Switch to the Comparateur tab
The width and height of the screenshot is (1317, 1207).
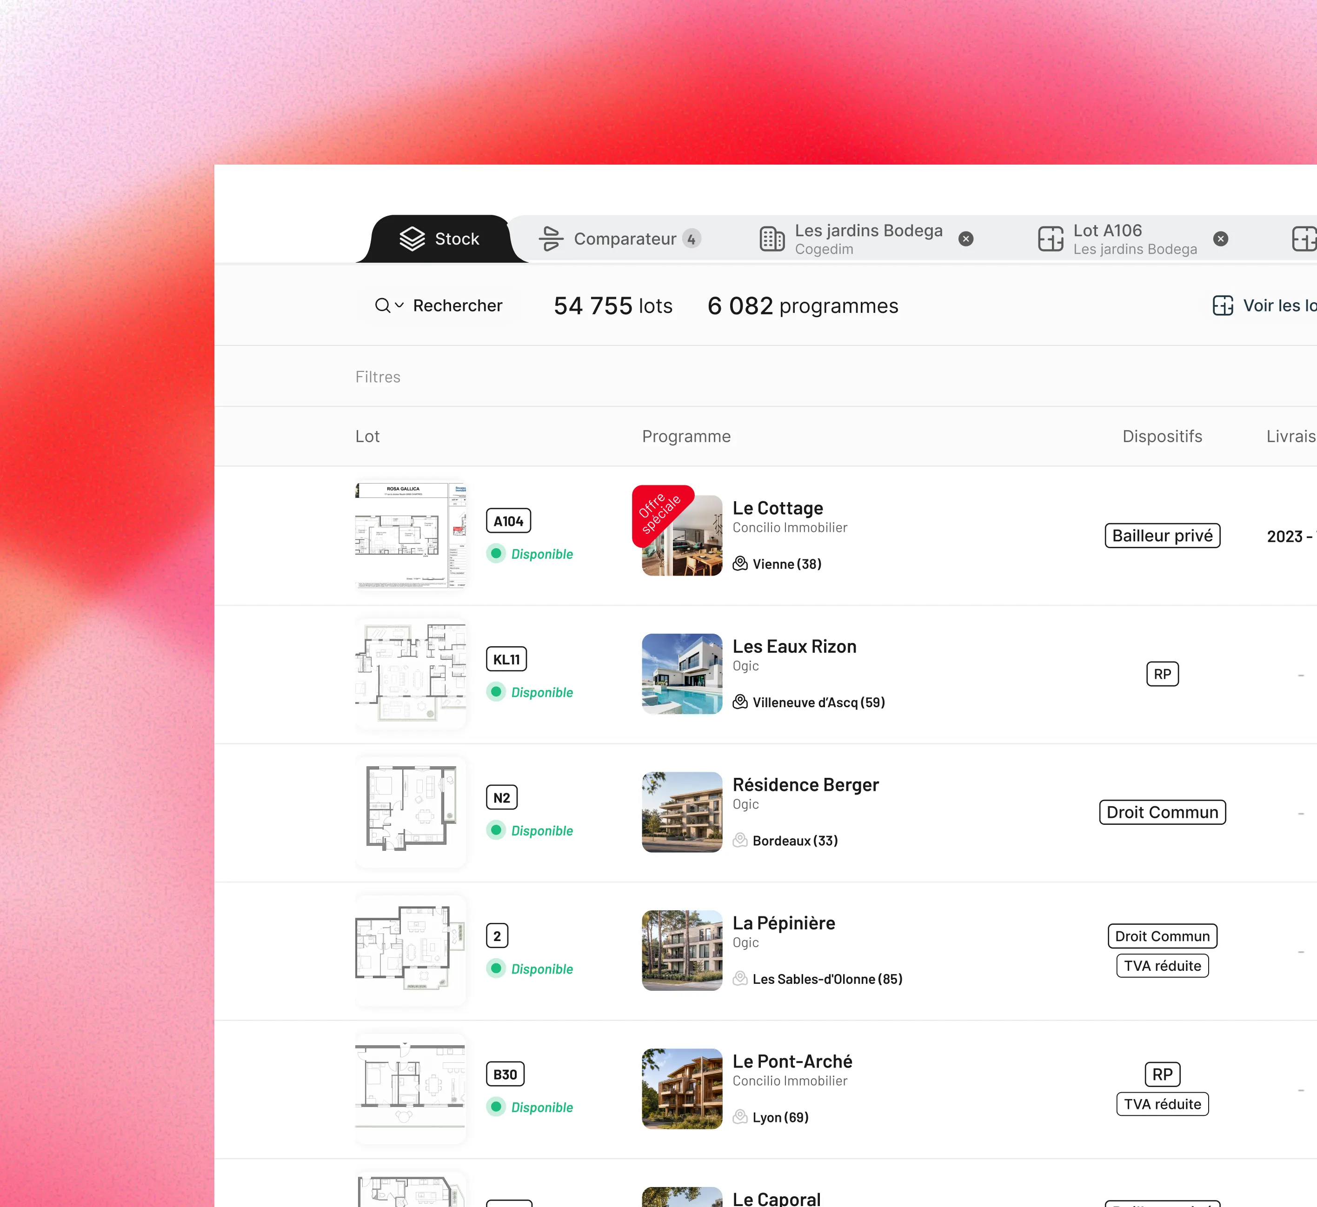tap(619, 239)
